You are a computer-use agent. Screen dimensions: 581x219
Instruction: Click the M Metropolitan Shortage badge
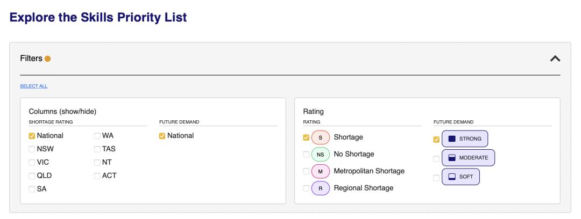(x=321, y=171)
